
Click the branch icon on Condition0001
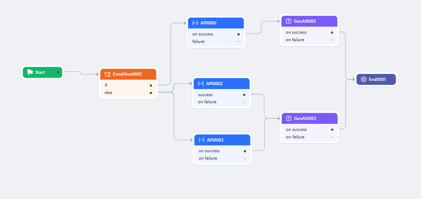[107, 74]
